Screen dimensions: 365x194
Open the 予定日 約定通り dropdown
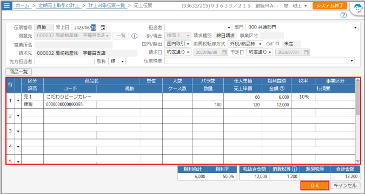coord(260,52)
